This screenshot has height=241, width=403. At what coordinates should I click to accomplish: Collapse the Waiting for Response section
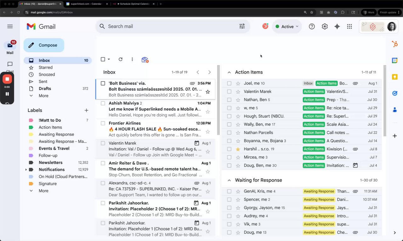pos(229,180)
